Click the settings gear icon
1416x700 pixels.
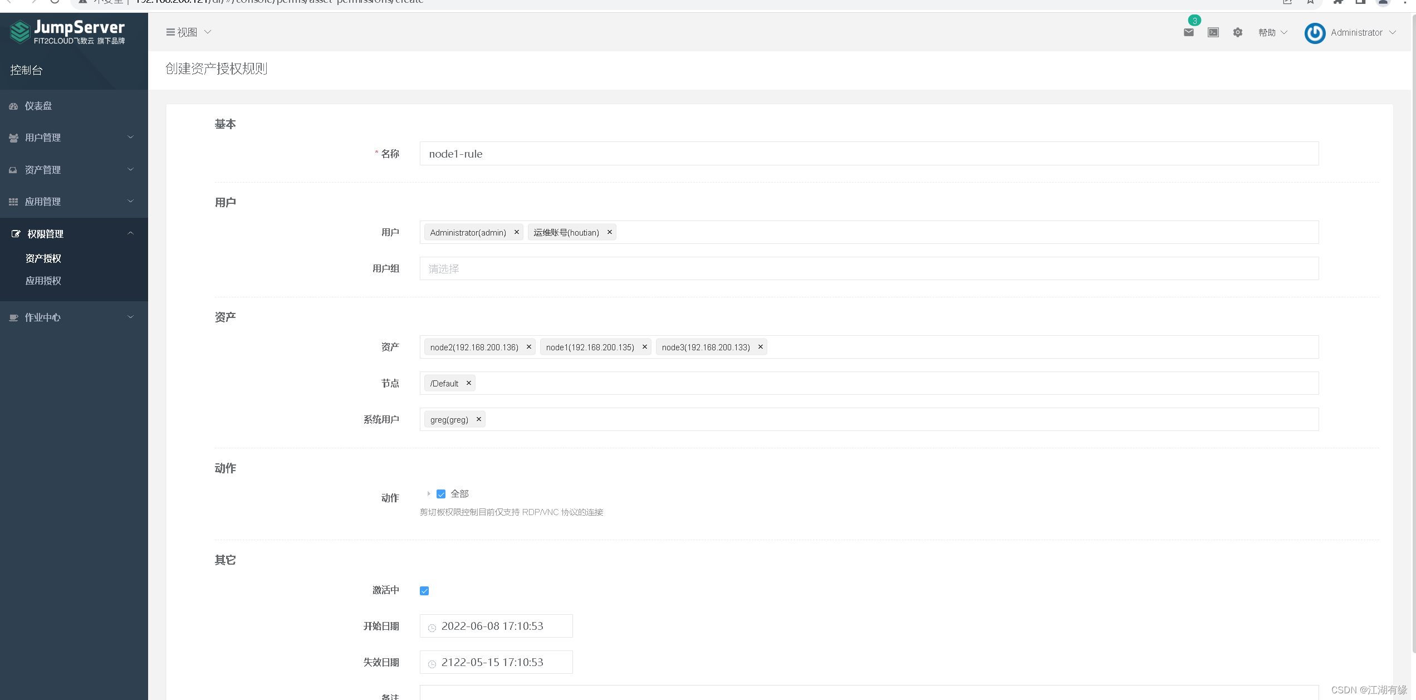coord(1237,32)
